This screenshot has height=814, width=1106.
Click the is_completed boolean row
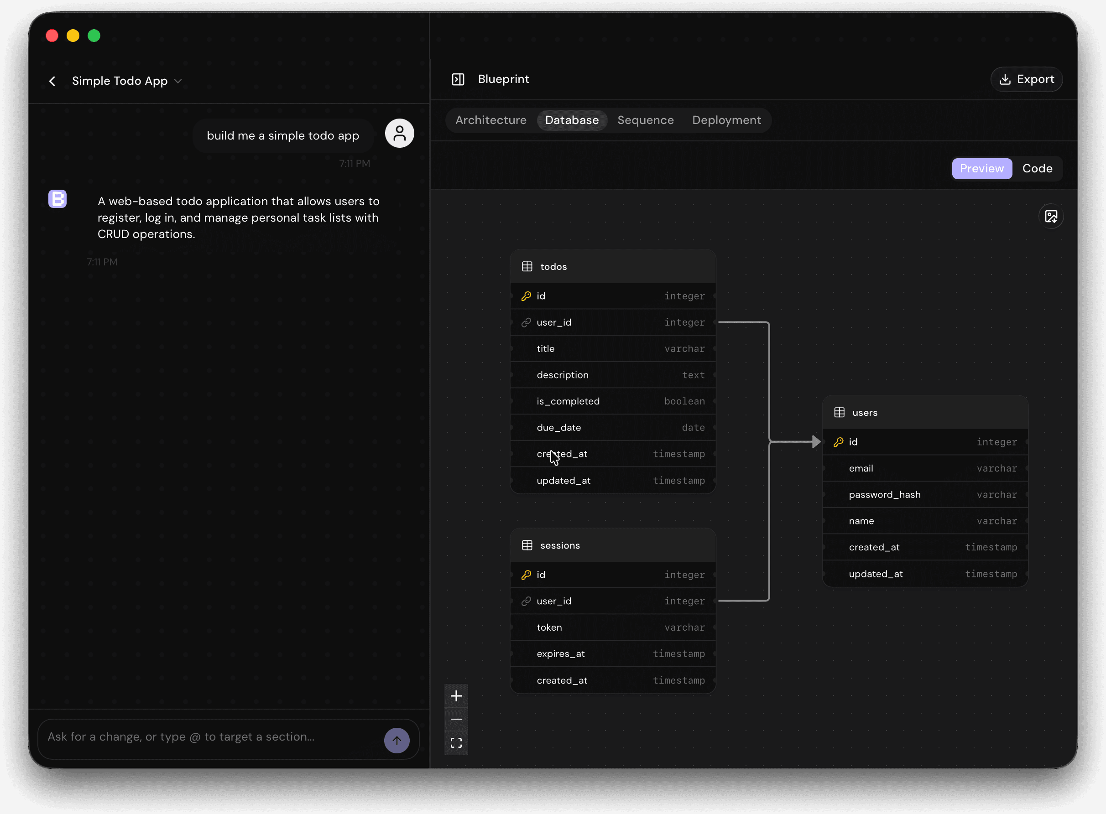[x=613, y=401]
